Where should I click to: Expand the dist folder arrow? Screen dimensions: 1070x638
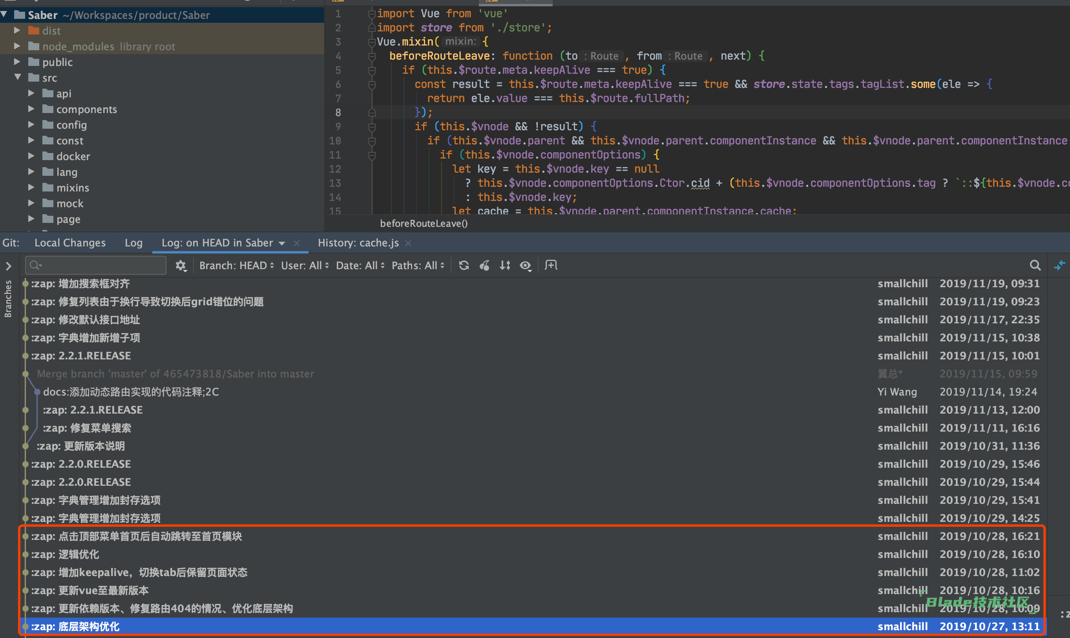(x=17, y=31)
